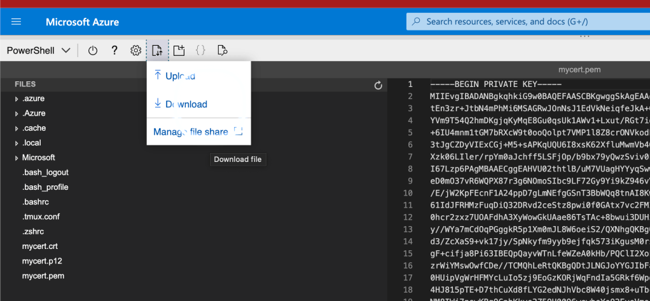Open a new Cloud Shell session
The width and height of the screenshot is (650, 301).
coord(179,51)
